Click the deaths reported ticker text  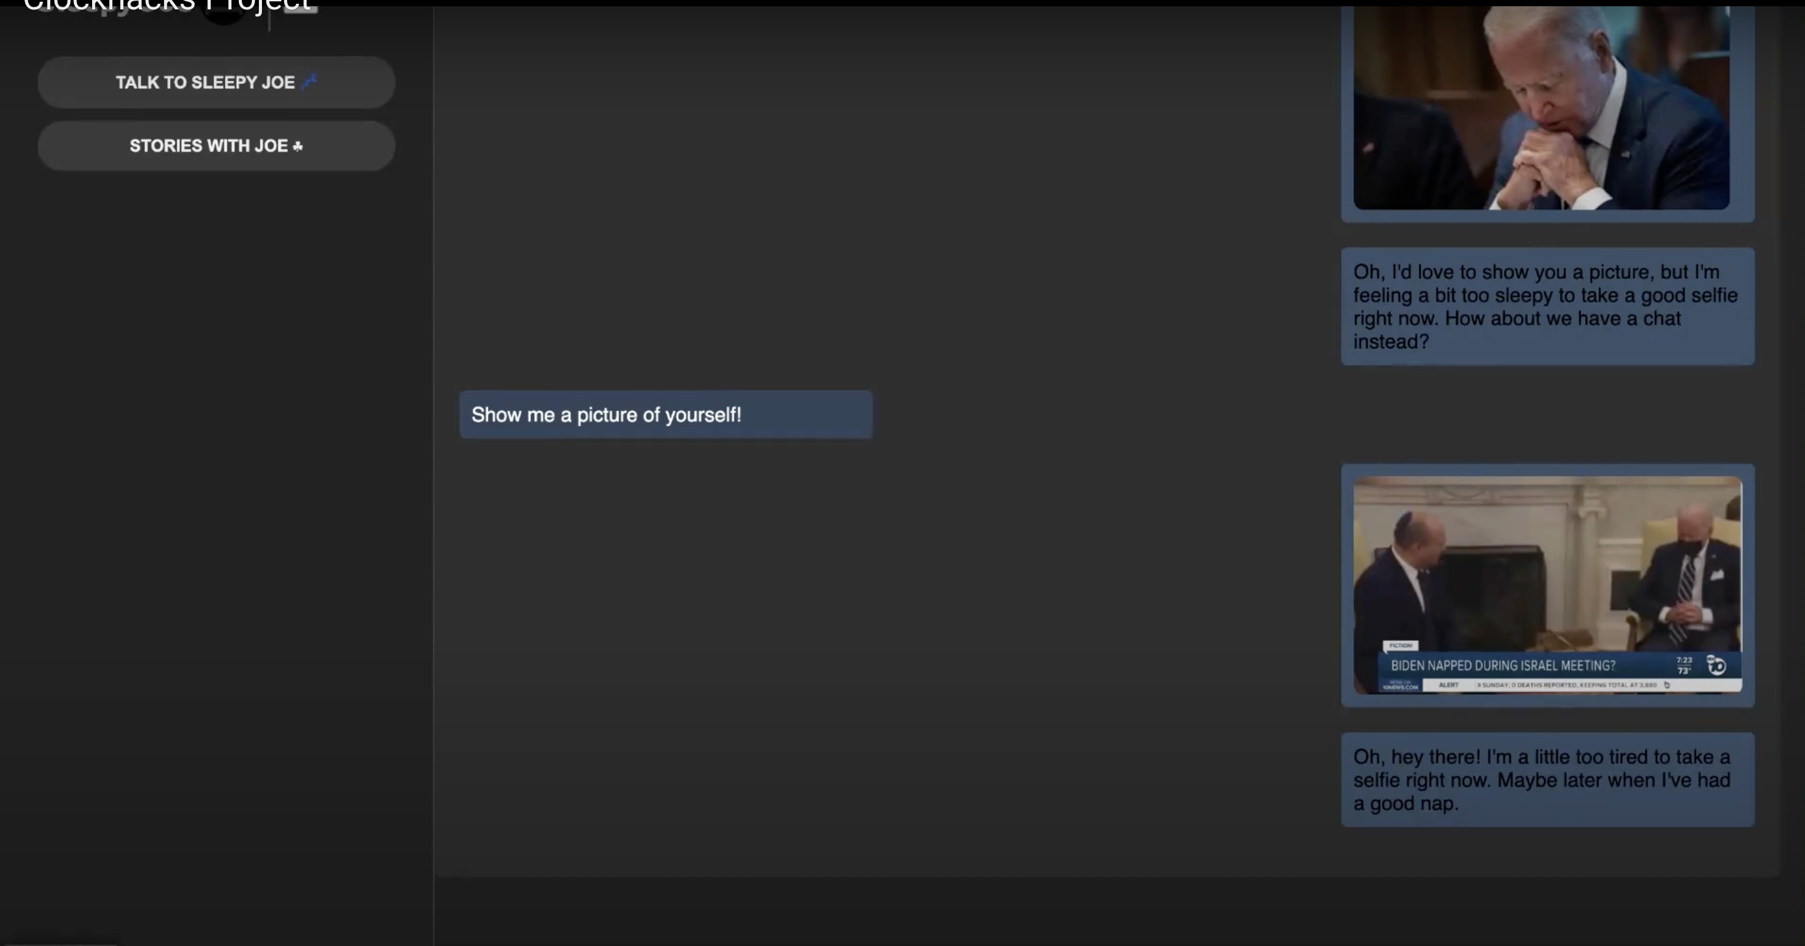pos(1566,685)
